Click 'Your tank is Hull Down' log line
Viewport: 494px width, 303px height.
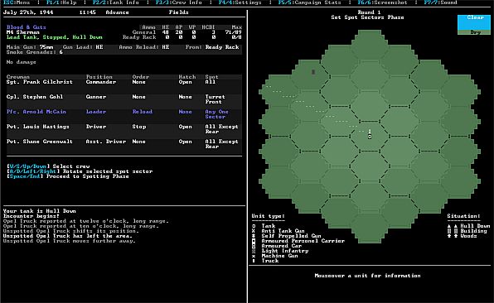click(40, 211)
